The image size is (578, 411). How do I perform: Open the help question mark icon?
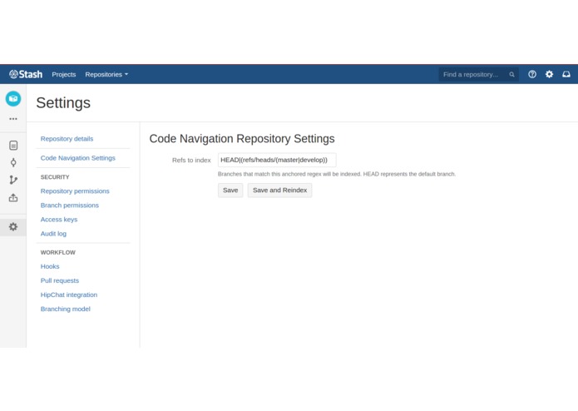pos(532,74)
